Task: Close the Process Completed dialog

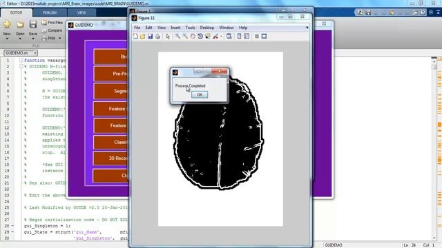Action: [x=220, y=72]
